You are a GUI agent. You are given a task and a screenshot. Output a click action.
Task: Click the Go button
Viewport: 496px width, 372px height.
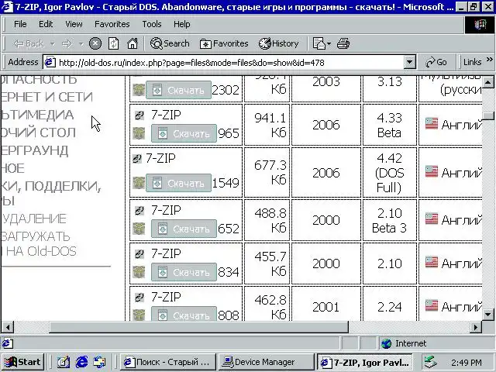pyautogui.click(x=436, y=62)
